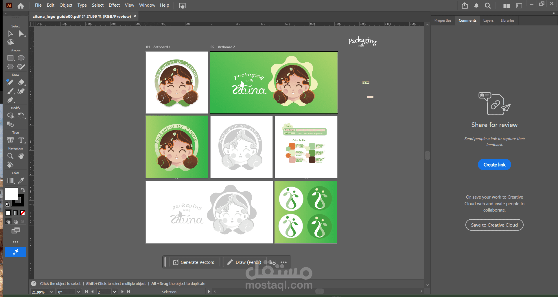Image resolution: width=558 pixels, height=297 pixels.
Task: Set fill mode to Gradient
Action: click(16, 213)
